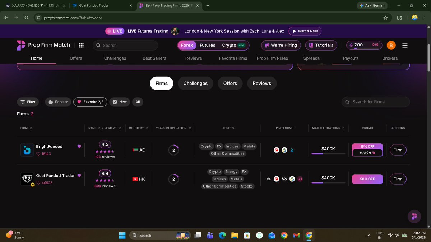This screenshot has width=431, height=242.
Task: Open Gmail from the taskbar
Action: (296, 235)
